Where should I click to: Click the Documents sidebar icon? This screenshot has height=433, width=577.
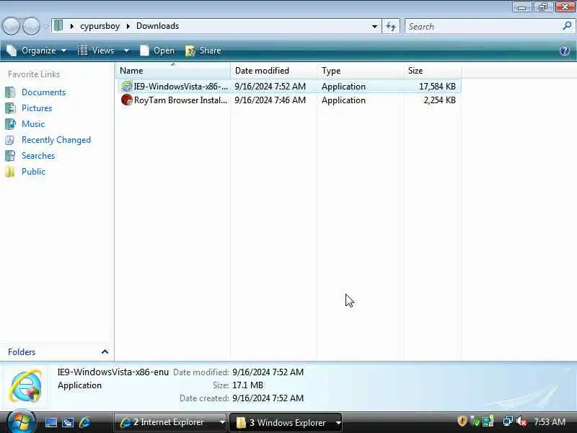pyautogui.click(x=10, y=92)
